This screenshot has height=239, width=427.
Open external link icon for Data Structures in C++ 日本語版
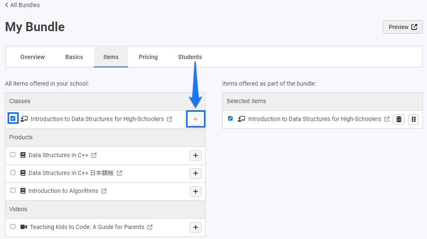tap(120, 173)
